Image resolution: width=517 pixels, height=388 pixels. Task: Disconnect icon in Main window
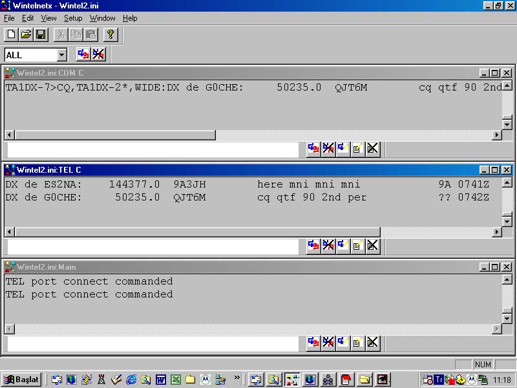tap(328, 343)
